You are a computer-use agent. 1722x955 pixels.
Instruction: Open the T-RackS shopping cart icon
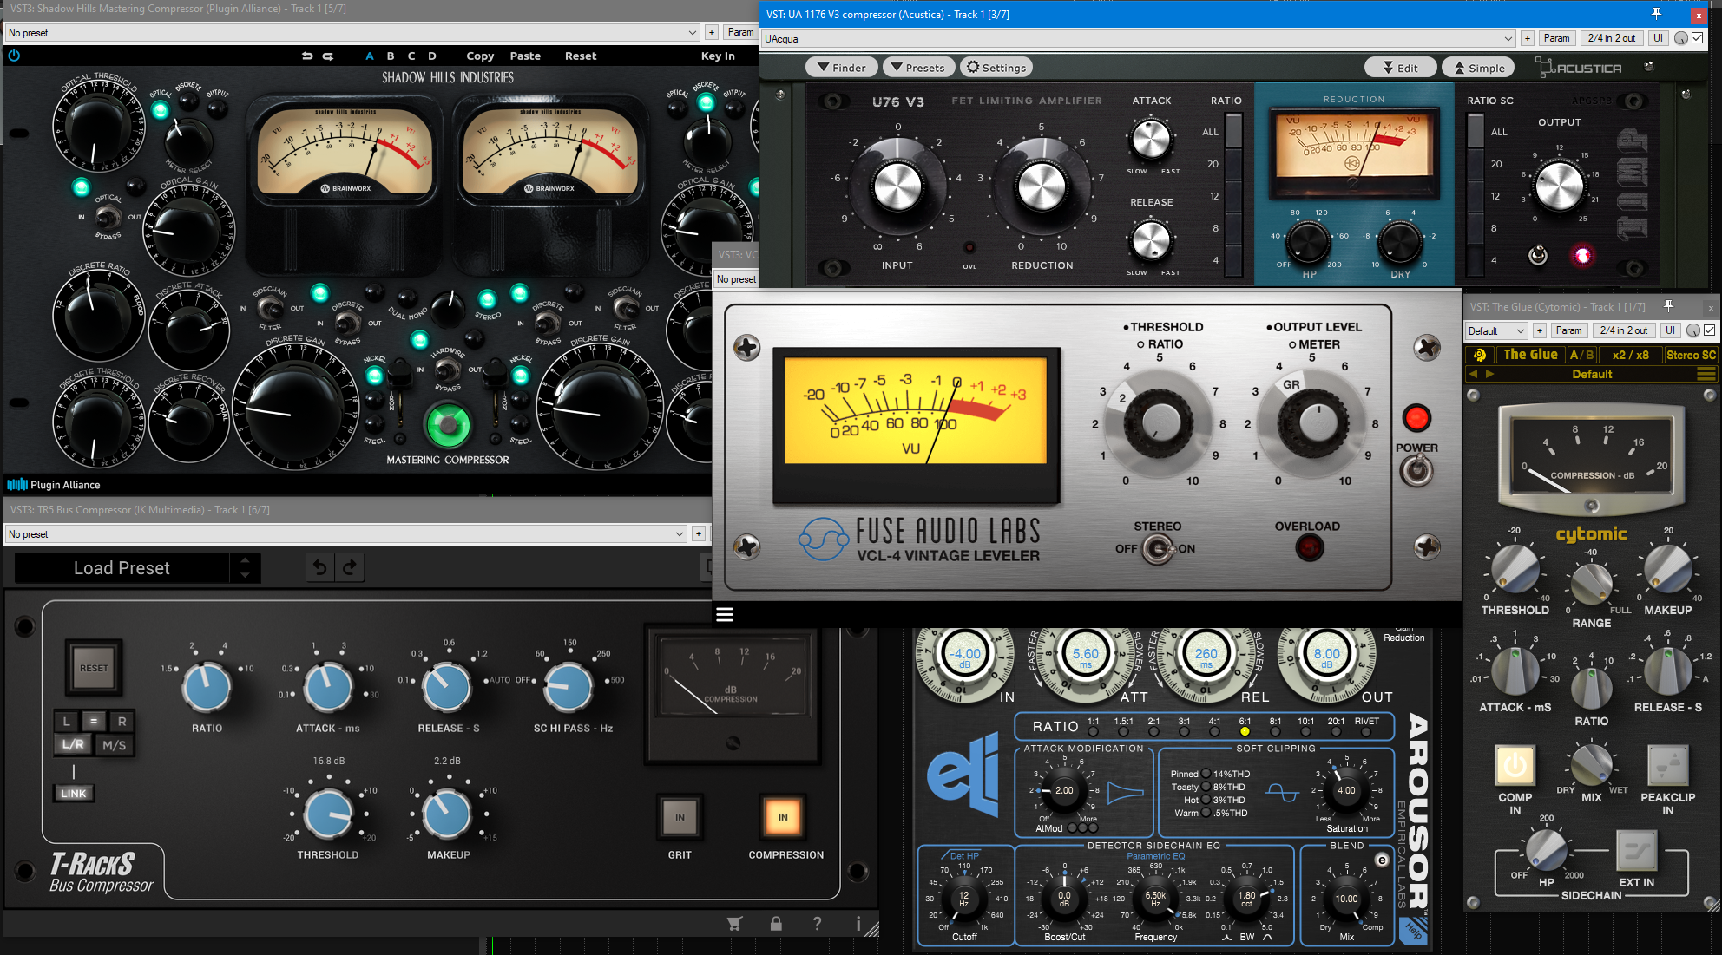734,924
